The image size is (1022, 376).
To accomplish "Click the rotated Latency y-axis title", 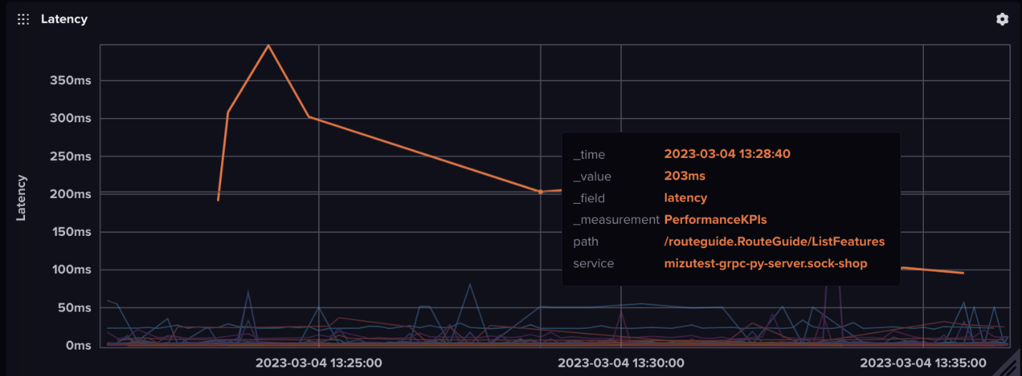I will coord(21,197).
